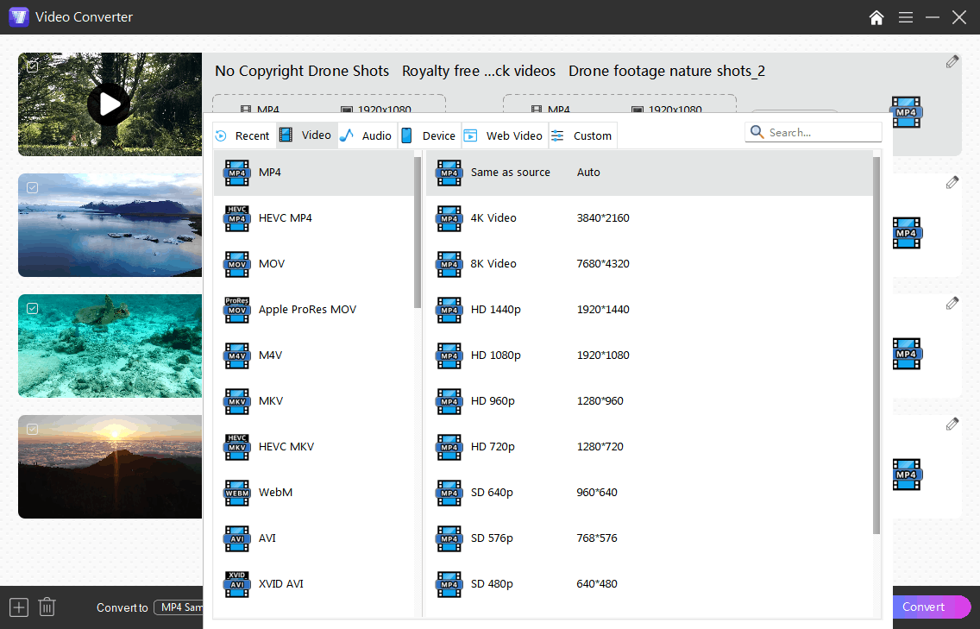Click edit pencil icon beside turtle video
Image resolution: width=980 pixels, height=629 pixels.
[x=952, y=303]
